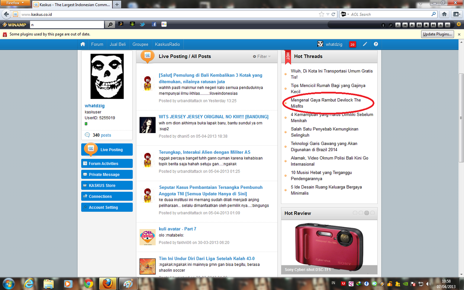Toggle the Winamp volume speaker button
The image size is (464, 290).
click(x=448, y=25)
